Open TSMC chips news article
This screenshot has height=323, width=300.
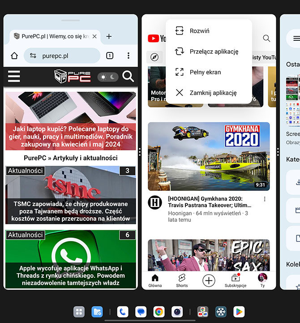click(71, 195)
